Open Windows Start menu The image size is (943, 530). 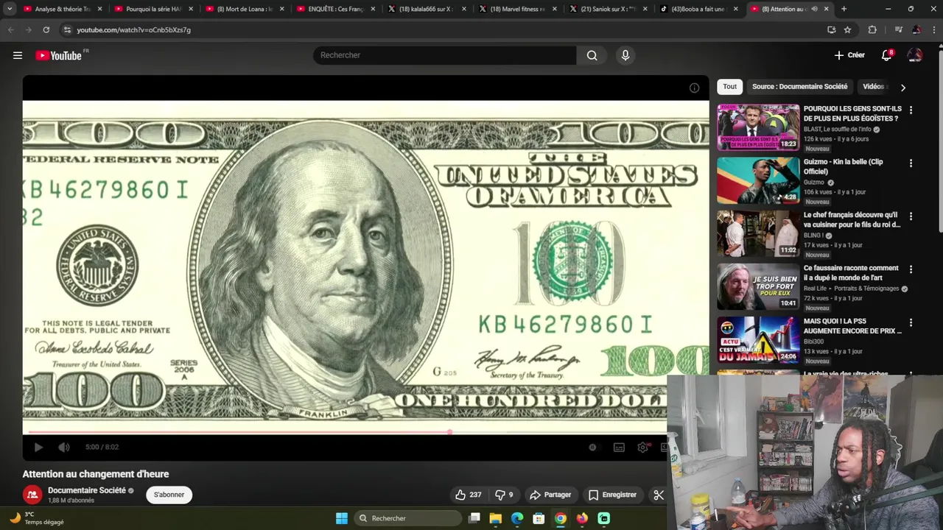[x=342, y=518]
